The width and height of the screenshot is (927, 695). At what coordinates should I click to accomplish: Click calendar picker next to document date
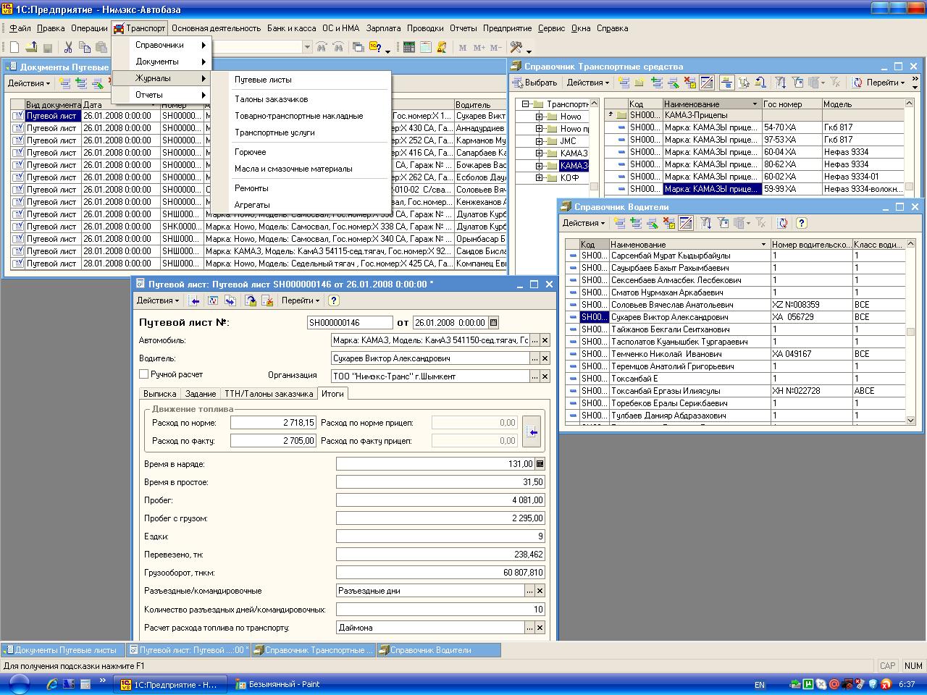coord(493,323)
